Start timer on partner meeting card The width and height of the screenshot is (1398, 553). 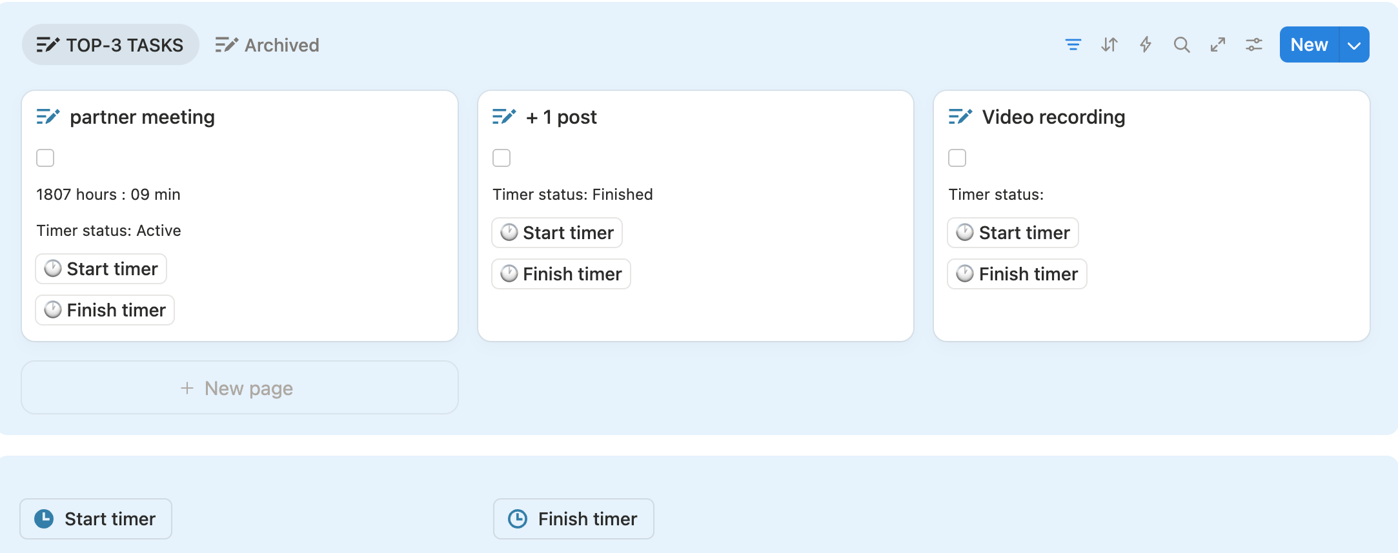101,269
